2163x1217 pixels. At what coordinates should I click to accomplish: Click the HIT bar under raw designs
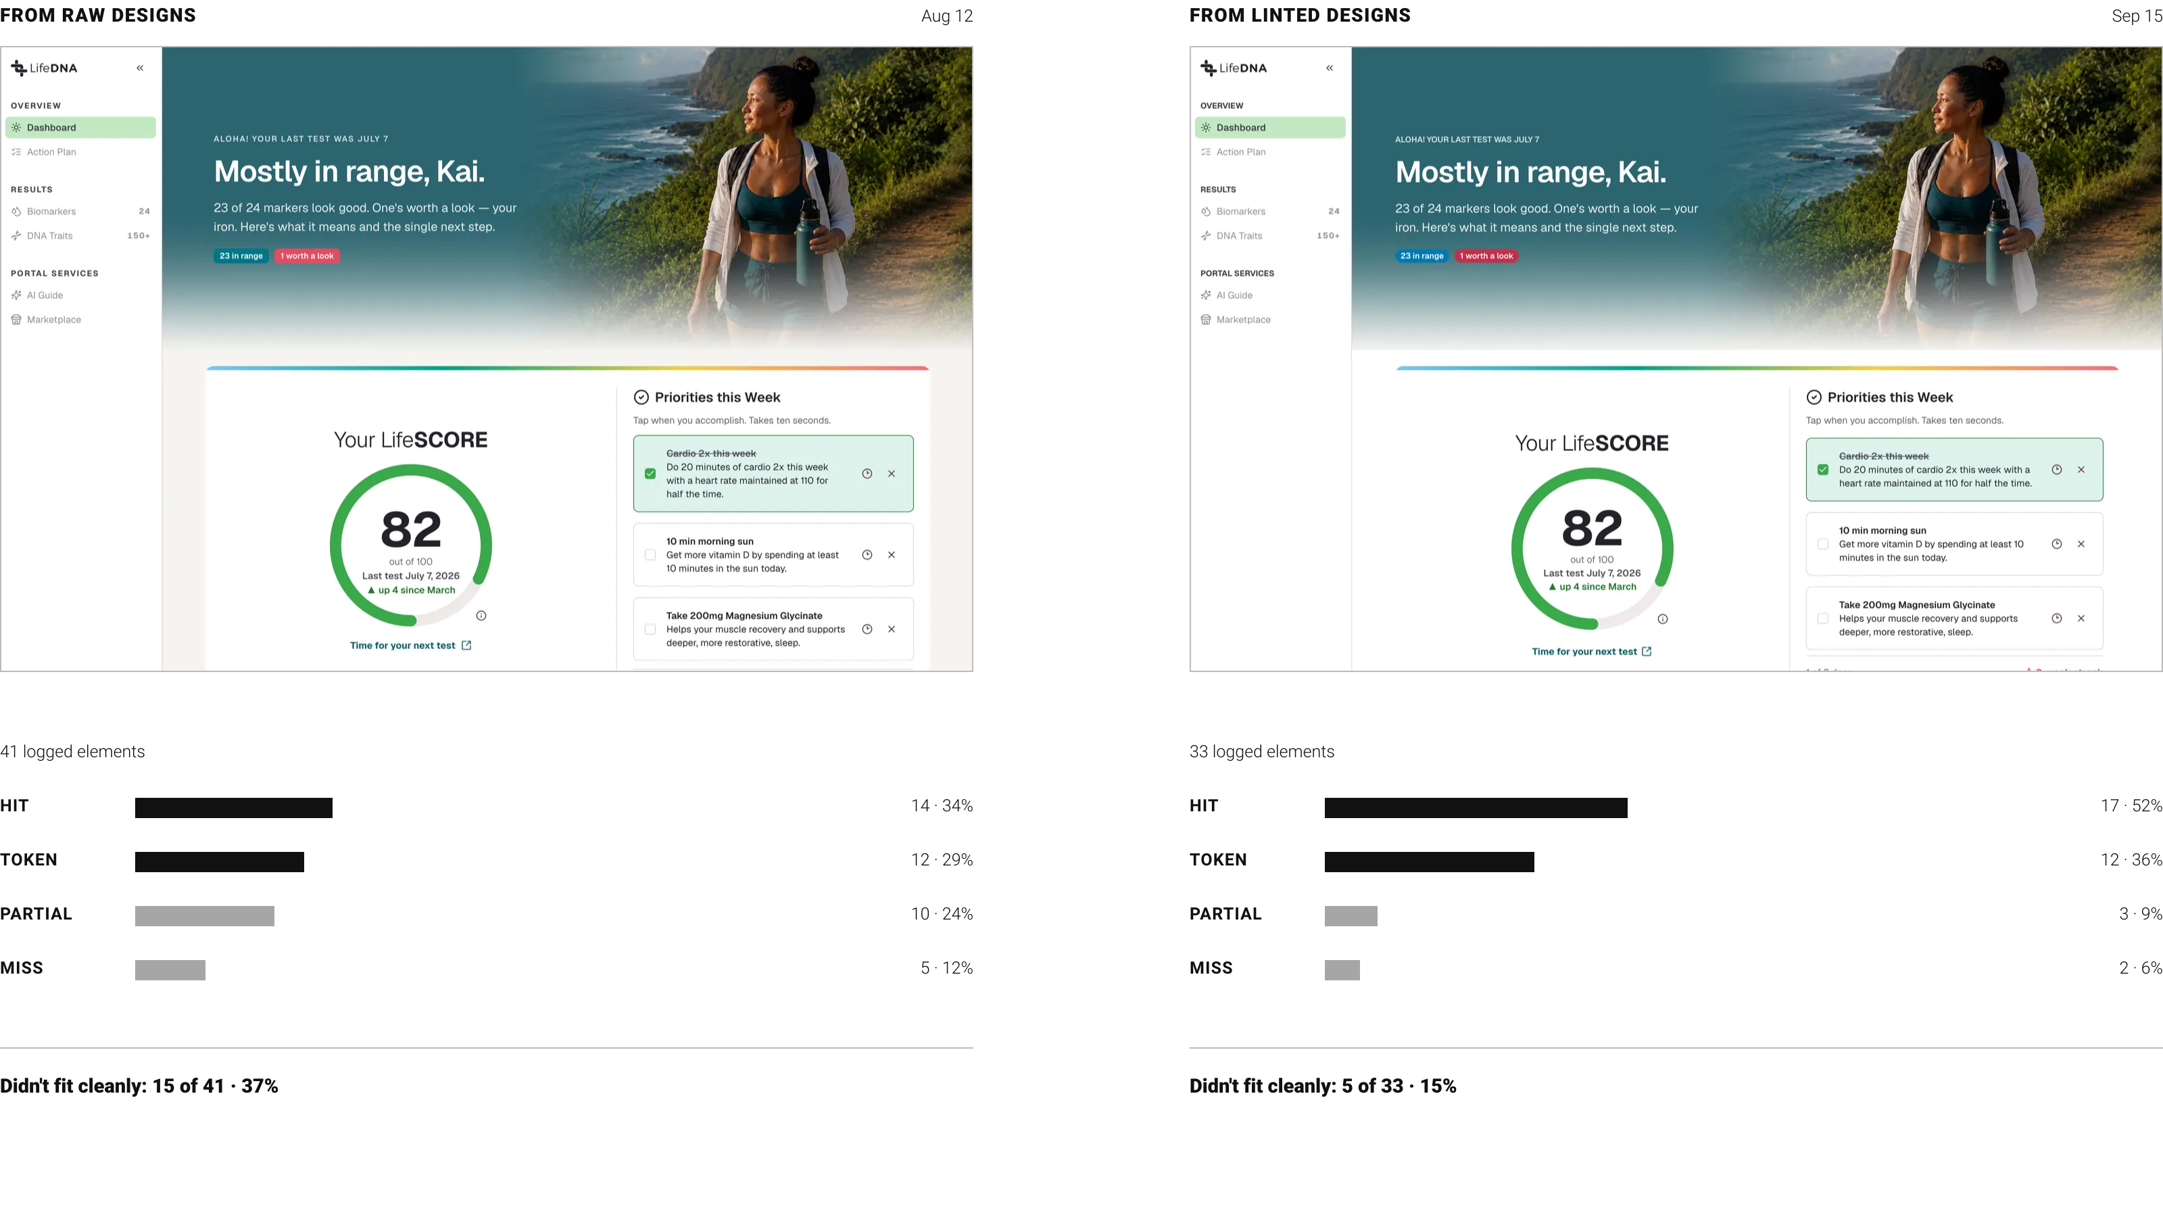point(233,808)
